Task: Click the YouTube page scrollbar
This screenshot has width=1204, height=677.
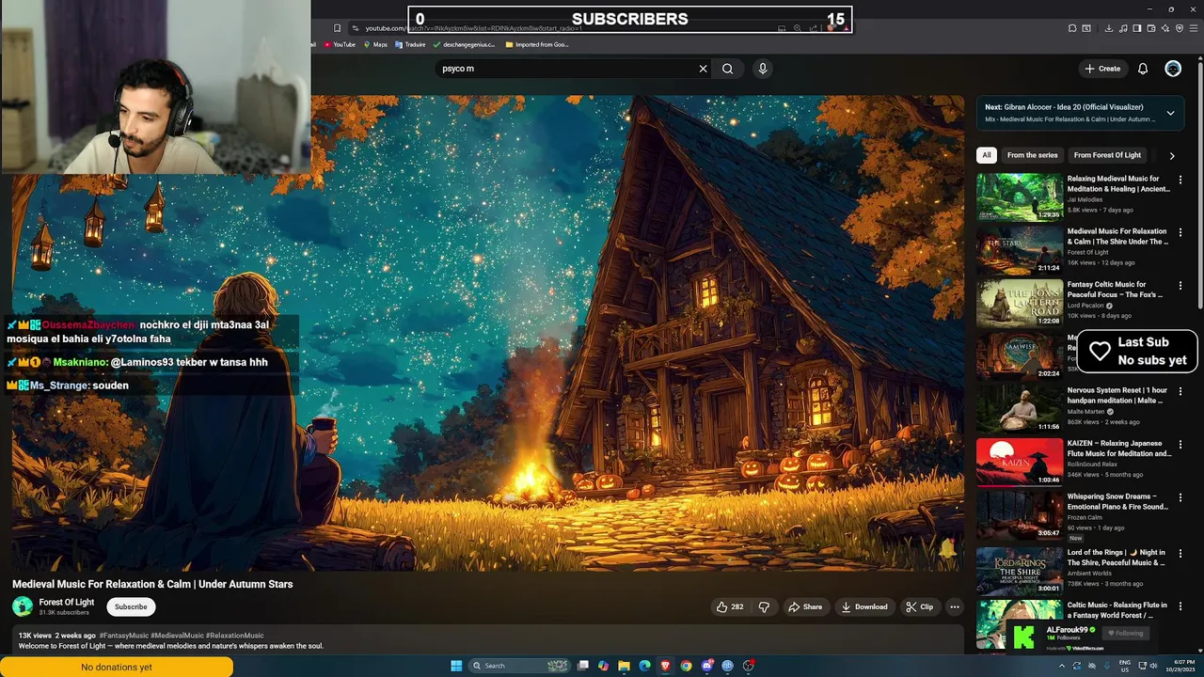Action: (x=1199, y=188)
